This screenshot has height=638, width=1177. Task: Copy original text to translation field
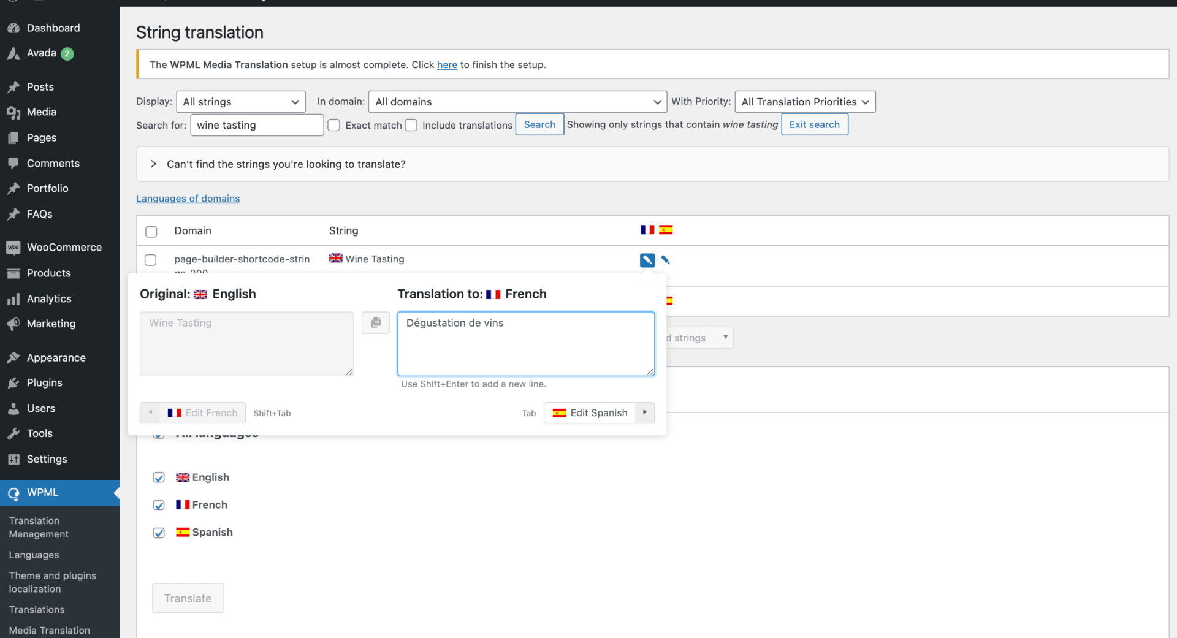(376, 322)
